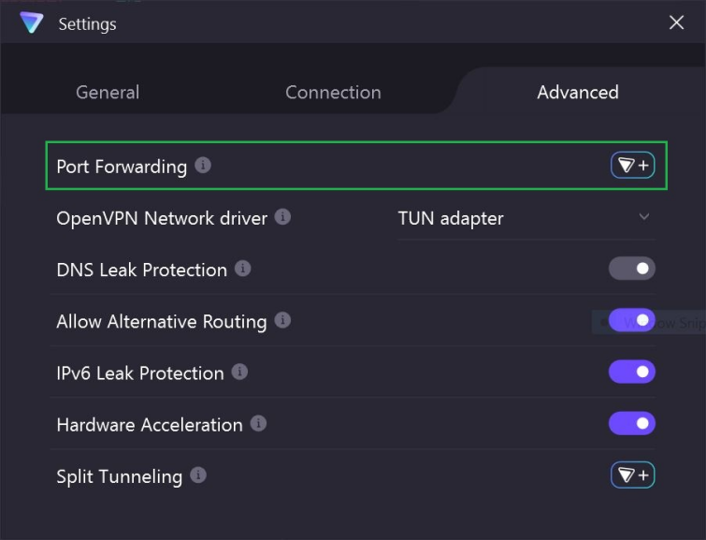Open the TUN adapter dropdown

[524, 219]
